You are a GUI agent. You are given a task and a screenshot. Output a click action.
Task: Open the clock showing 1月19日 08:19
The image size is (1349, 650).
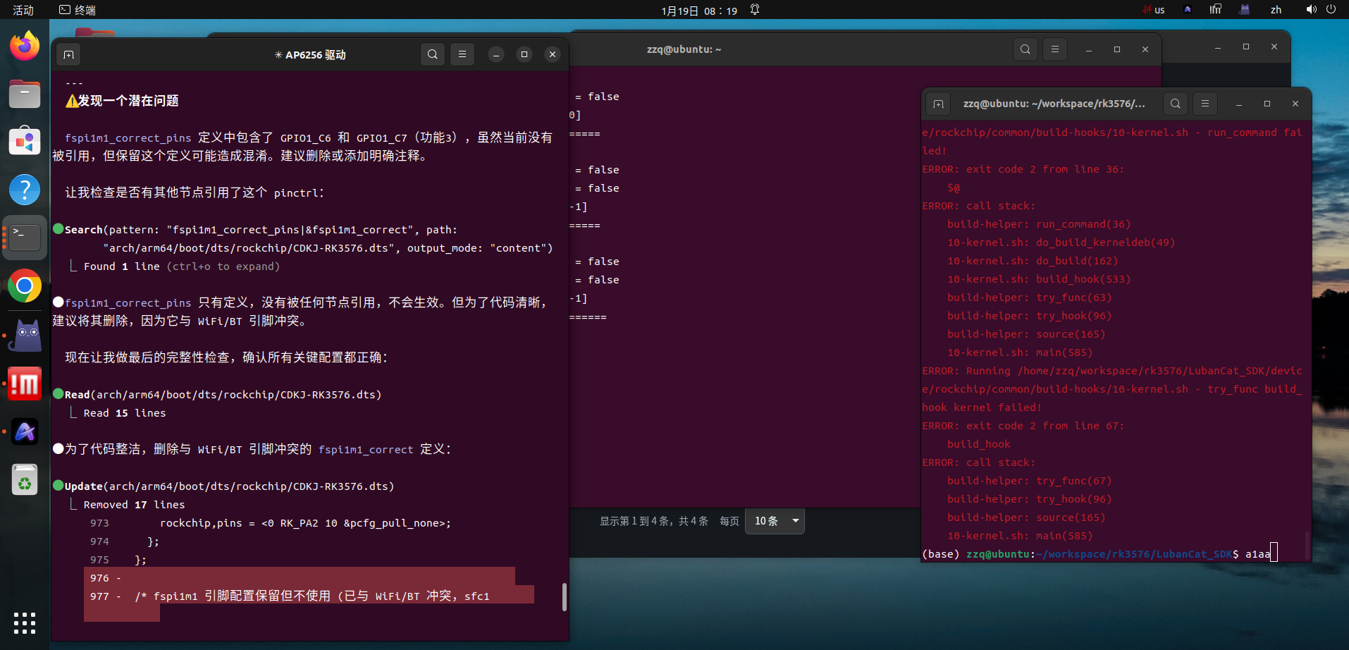click(699, 11)
